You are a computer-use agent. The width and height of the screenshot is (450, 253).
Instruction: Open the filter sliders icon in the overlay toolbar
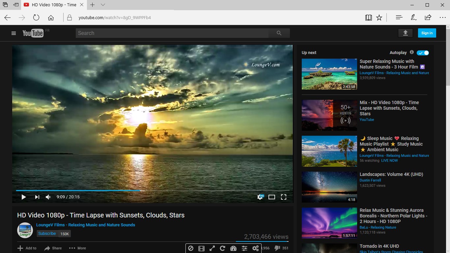[x=244, y=248]
